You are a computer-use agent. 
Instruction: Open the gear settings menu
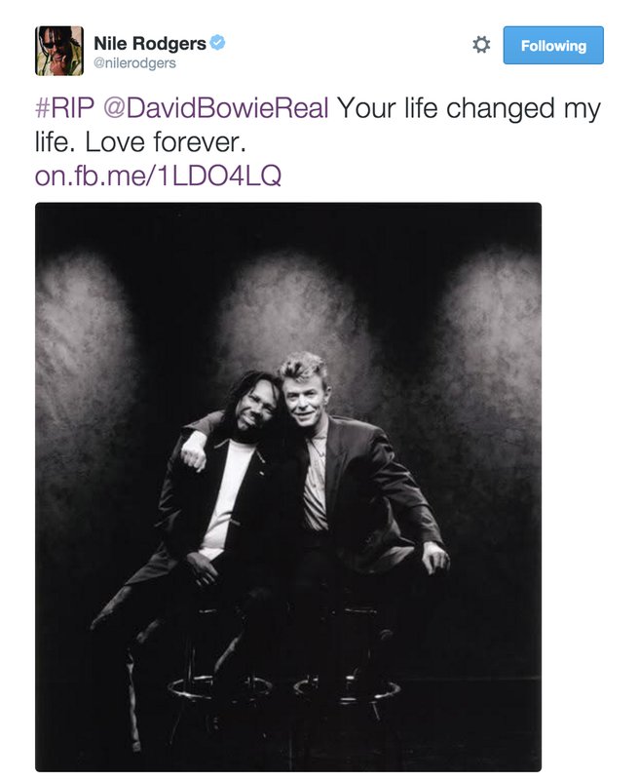481,45
